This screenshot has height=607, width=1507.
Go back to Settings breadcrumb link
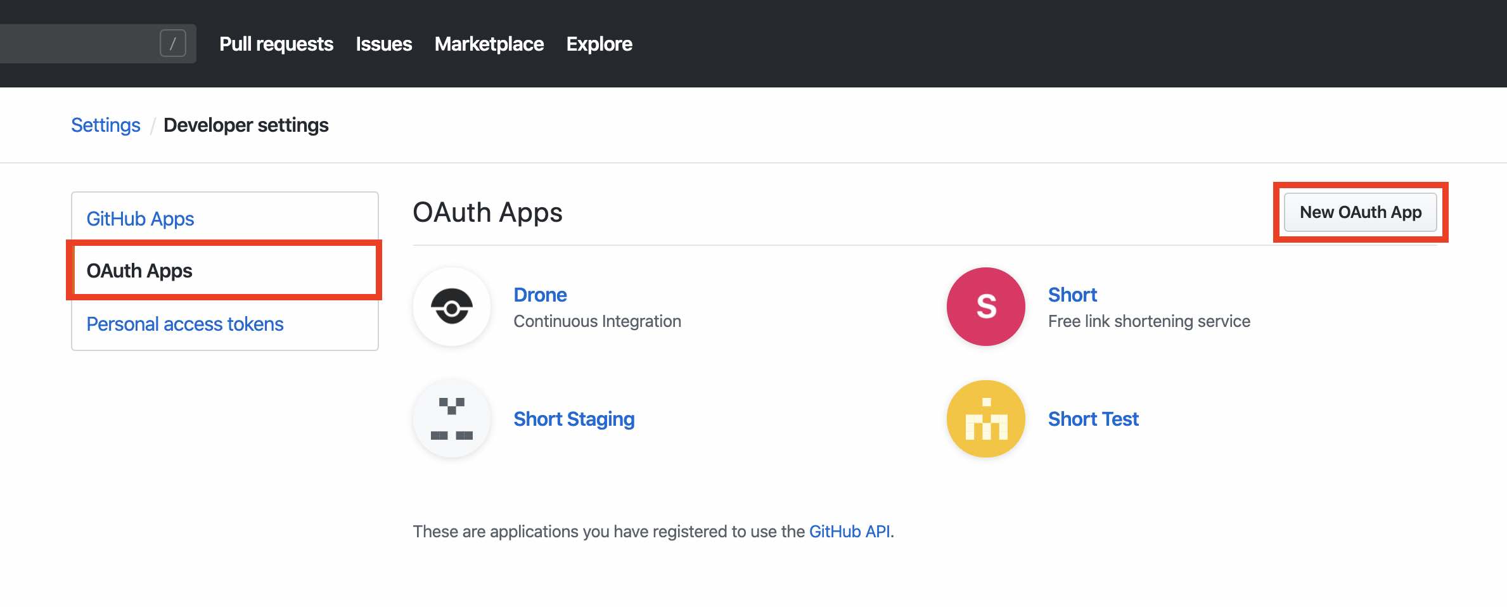106,125
